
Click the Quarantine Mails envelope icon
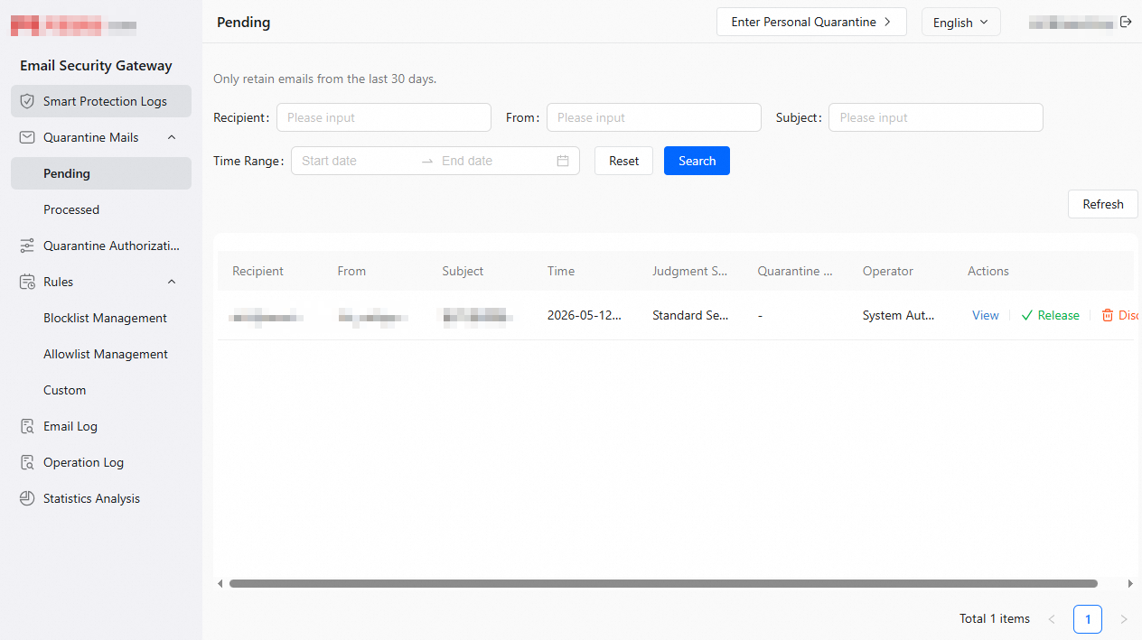coord(27,137)
